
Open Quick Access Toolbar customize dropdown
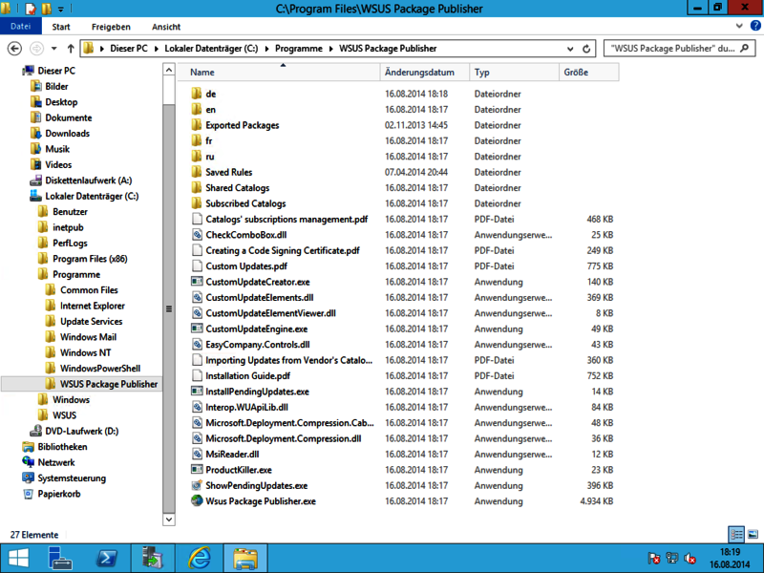coord(61,9)
